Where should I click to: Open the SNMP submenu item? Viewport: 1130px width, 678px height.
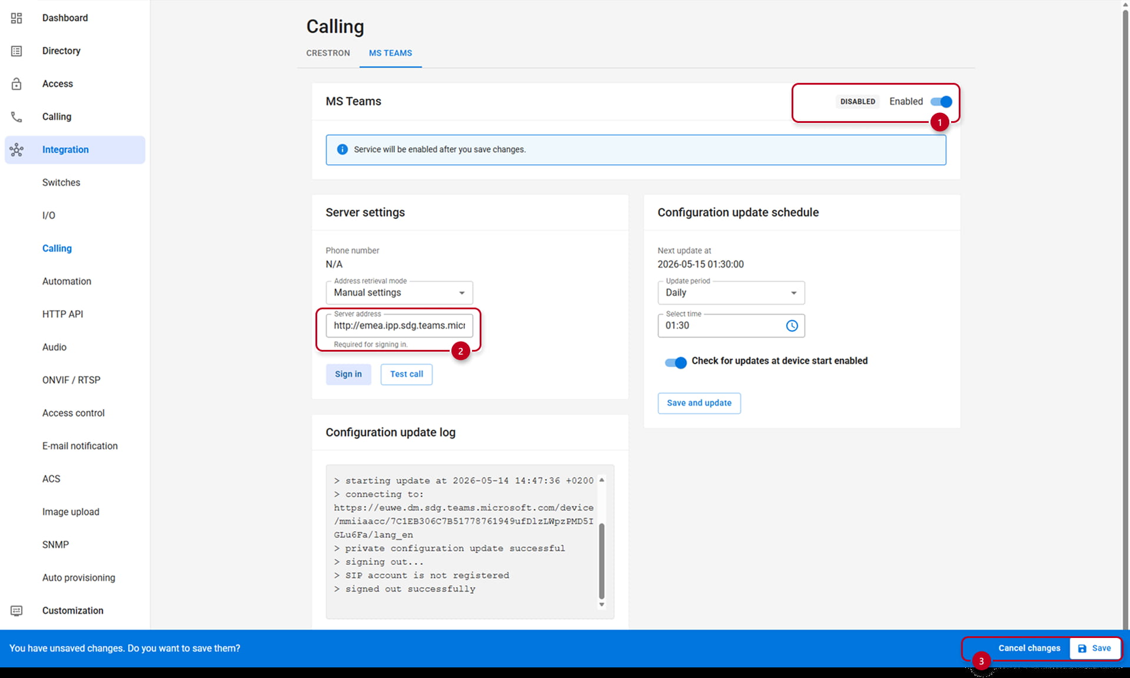coord(55,545)
